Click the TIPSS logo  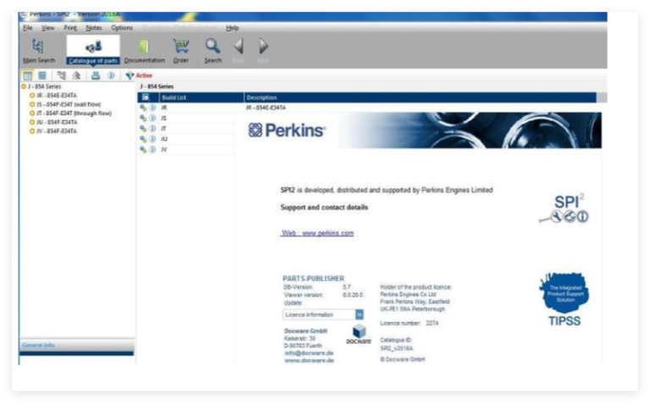coord(565,300)
